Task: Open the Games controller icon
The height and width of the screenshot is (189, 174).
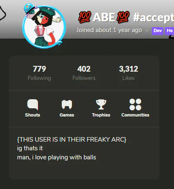Action: 67,105
